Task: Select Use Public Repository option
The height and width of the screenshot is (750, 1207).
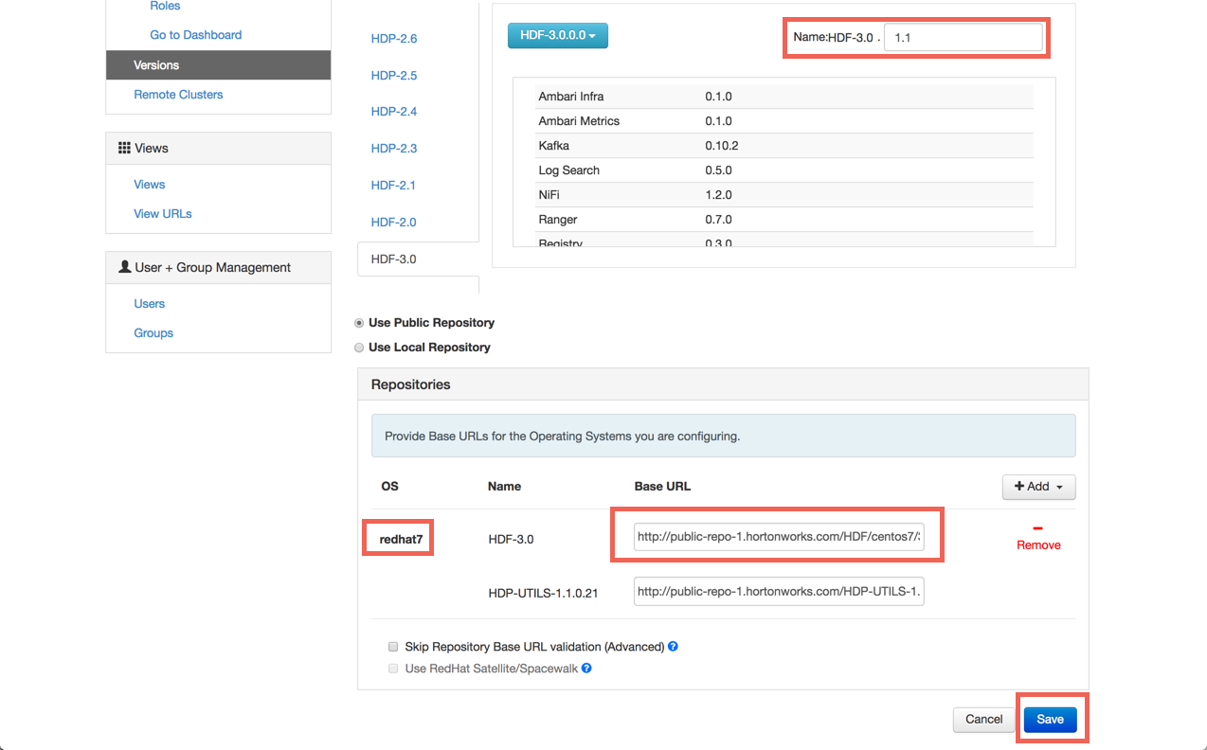Action: coord(359,322)
